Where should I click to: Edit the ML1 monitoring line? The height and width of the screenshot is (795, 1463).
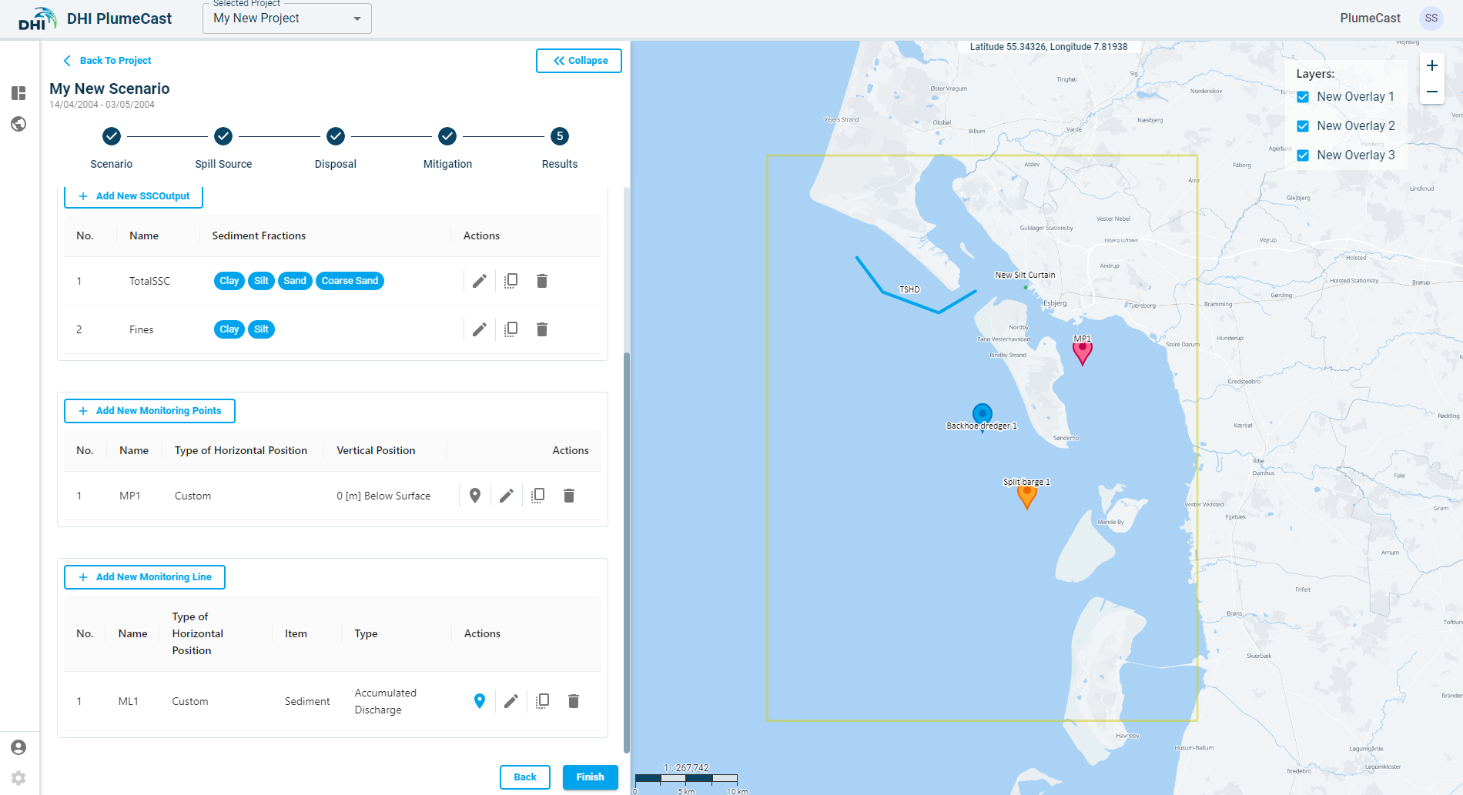[511, 701]
